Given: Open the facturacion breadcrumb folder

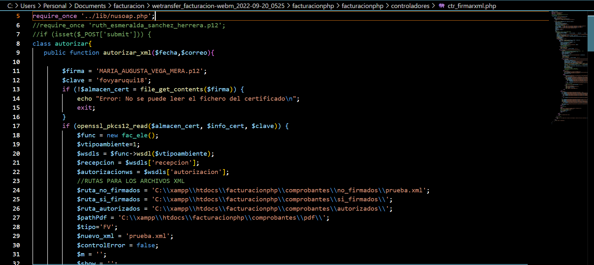Looking at the screenshot, I should tap(129, 6).
